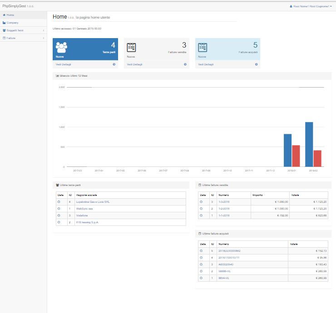Click clock icon beside Vodafone row

coord(59,215)
